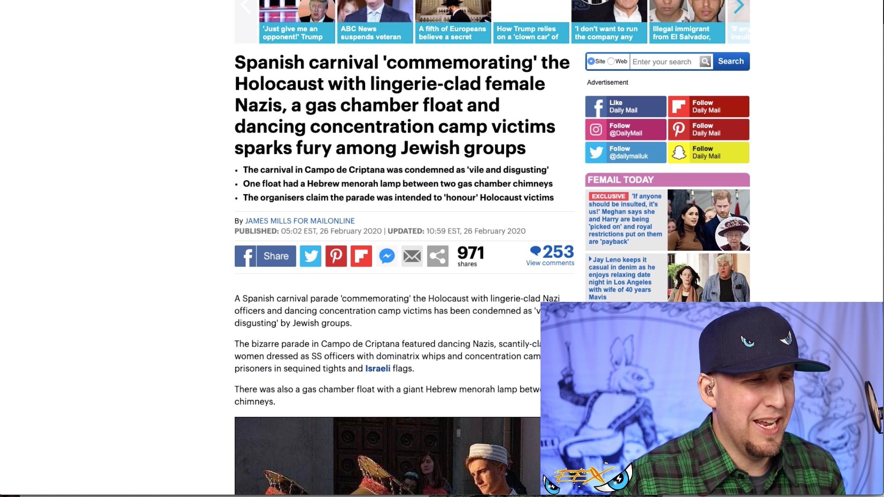Click the Enter your search field
The width and height of the screenshot is (884, 497).
(x=665, y=62)
